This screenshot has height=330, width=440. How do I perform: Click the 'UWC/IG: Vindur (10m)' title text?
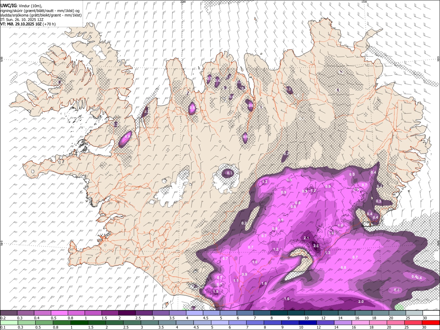[21, 5]
